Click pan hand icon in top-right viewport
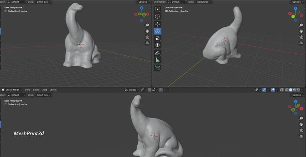The width and height of the screenshot is (306, 157). (x=301, y=31)
